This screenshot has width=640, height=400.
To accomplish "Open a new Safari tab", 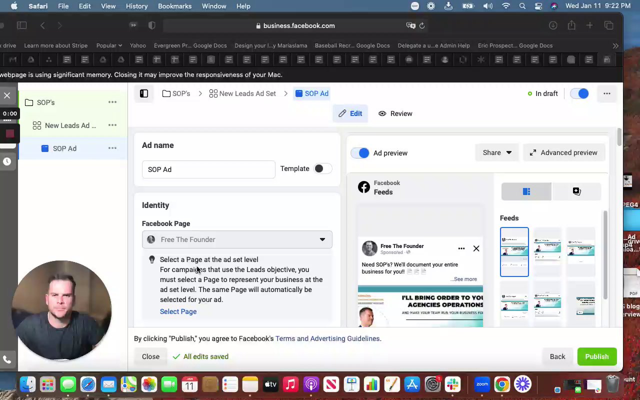I will click(x=590, y=25).
